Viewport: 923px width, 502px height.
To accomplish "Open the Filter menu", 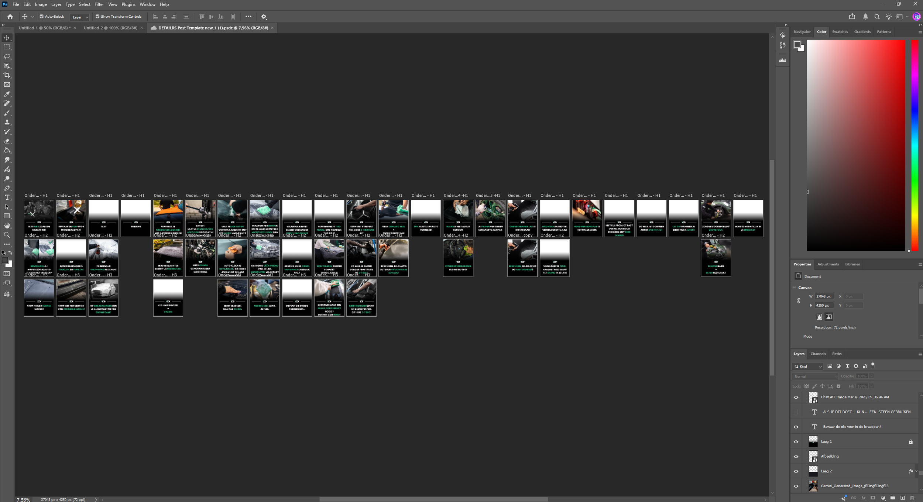I will pyautogui.click(x=99, y=4).
